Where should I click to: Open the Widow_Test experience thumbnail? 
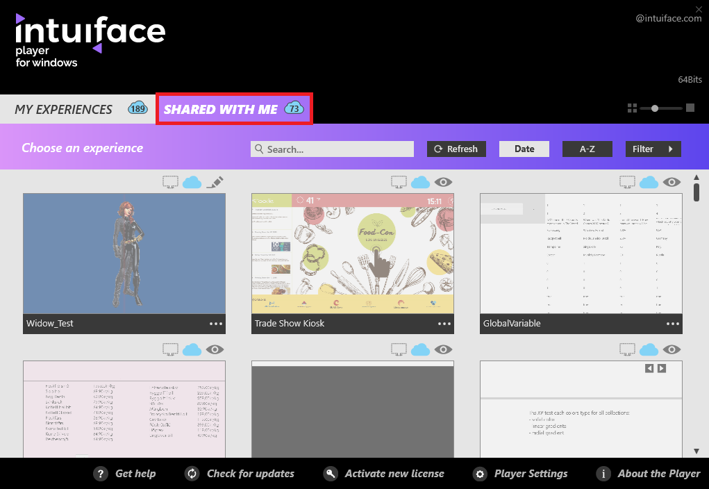click(124, 254)
